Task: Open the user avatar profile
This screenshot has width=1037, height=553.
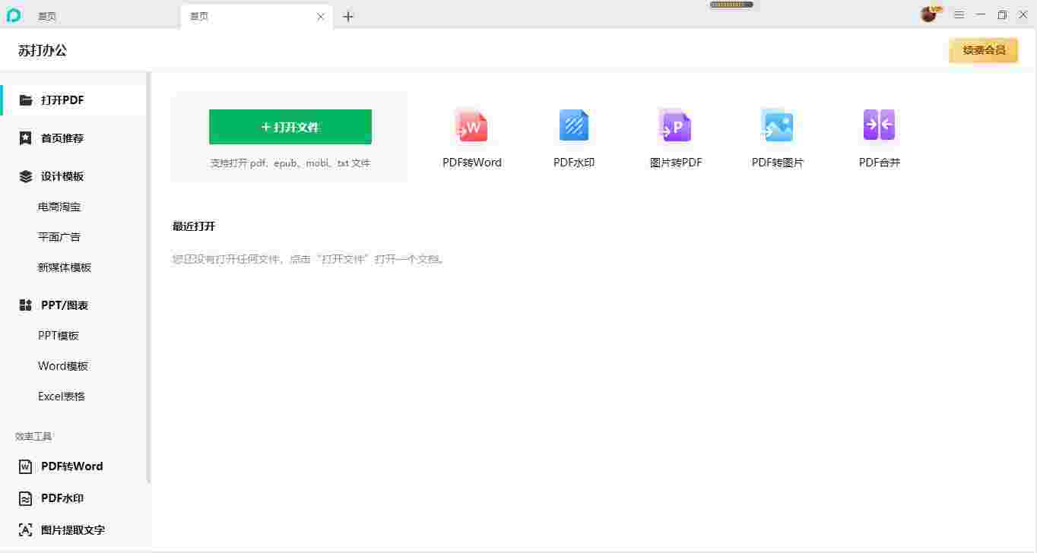Action: click(928, 14)
